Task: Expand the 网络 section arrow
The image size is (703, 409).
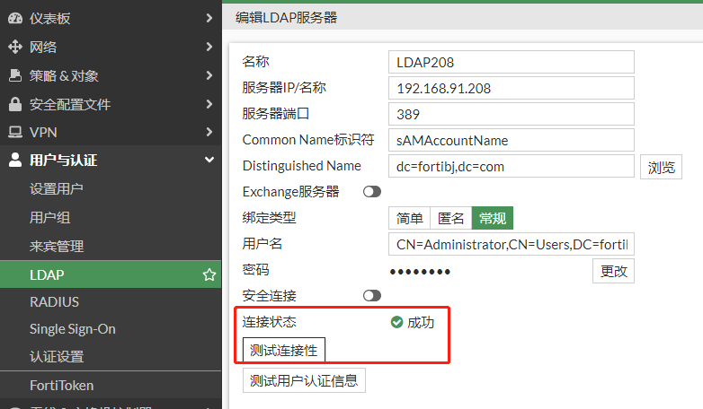Action: pyautogui.click(x=209, y=47)
